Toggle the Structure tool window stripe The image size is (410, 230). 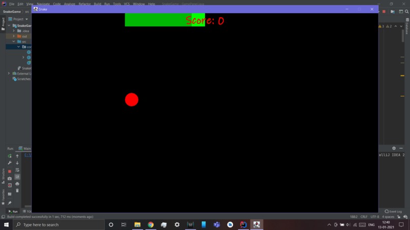(x=3, y=176)
